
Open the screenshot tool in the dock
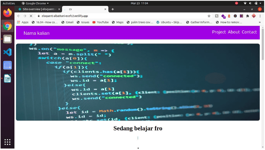point(7,65)
